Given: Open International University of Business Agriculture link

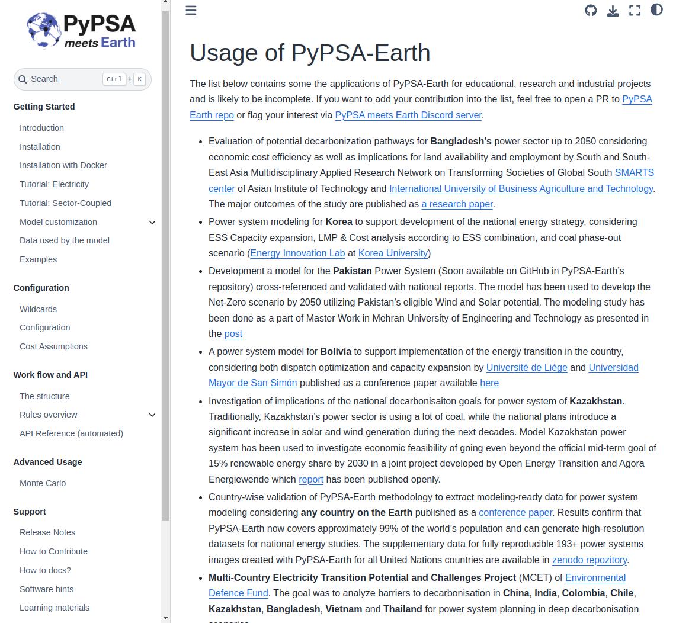Looking at the screenshot, I should point(521,189).
